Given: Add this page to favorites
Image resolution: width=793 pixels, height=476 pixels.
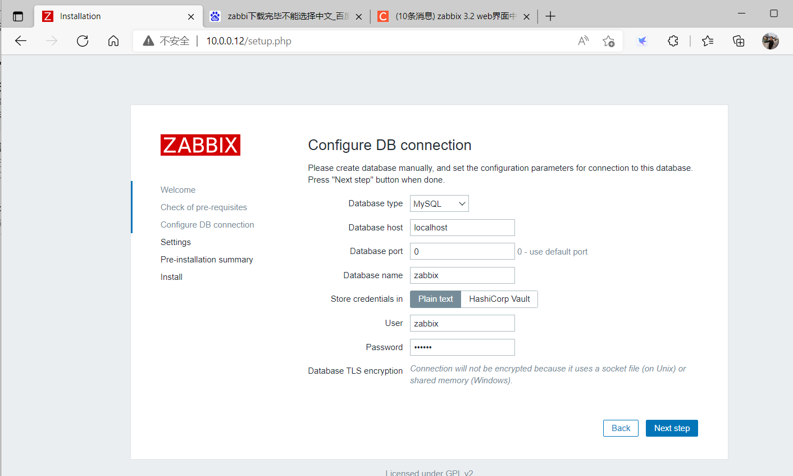Looking at the screenshot, I should 609,41.
